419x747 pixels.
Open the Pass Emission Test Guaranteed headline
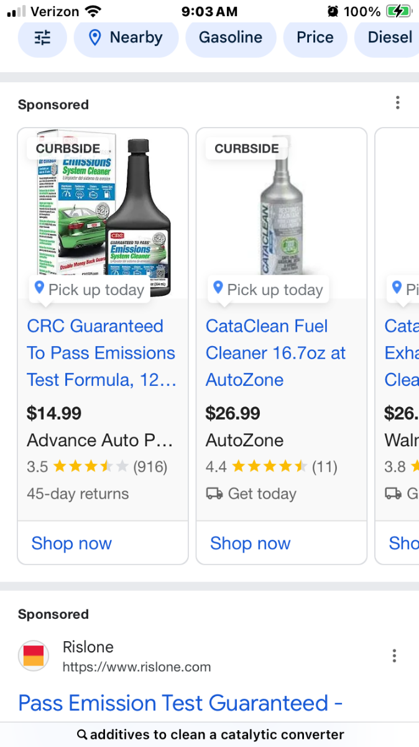(180, 703)
